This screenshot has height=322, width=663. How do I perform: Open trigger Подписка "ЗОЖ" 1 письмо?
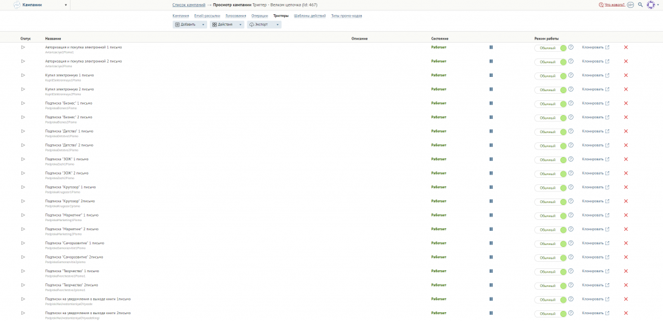(x=67, y=159)
